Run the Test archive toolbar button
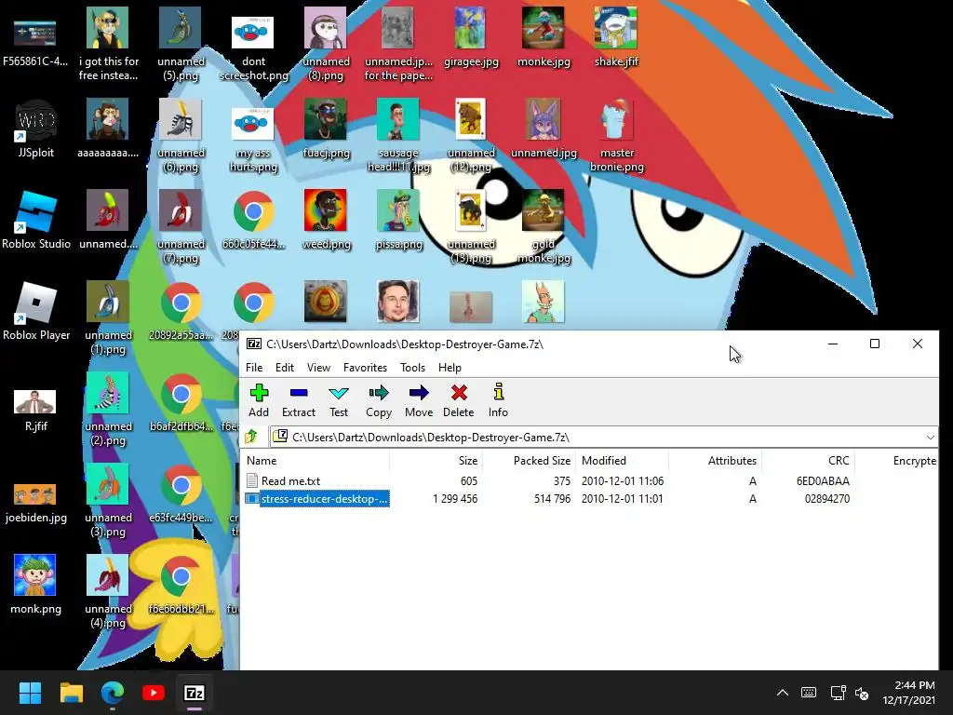 tap(339, 400)
